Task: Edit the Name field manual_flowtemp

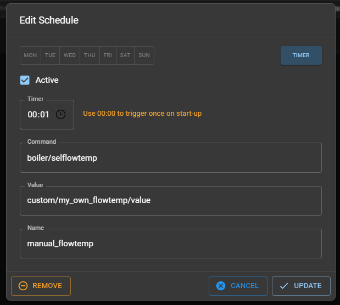Action: (170, 243)
